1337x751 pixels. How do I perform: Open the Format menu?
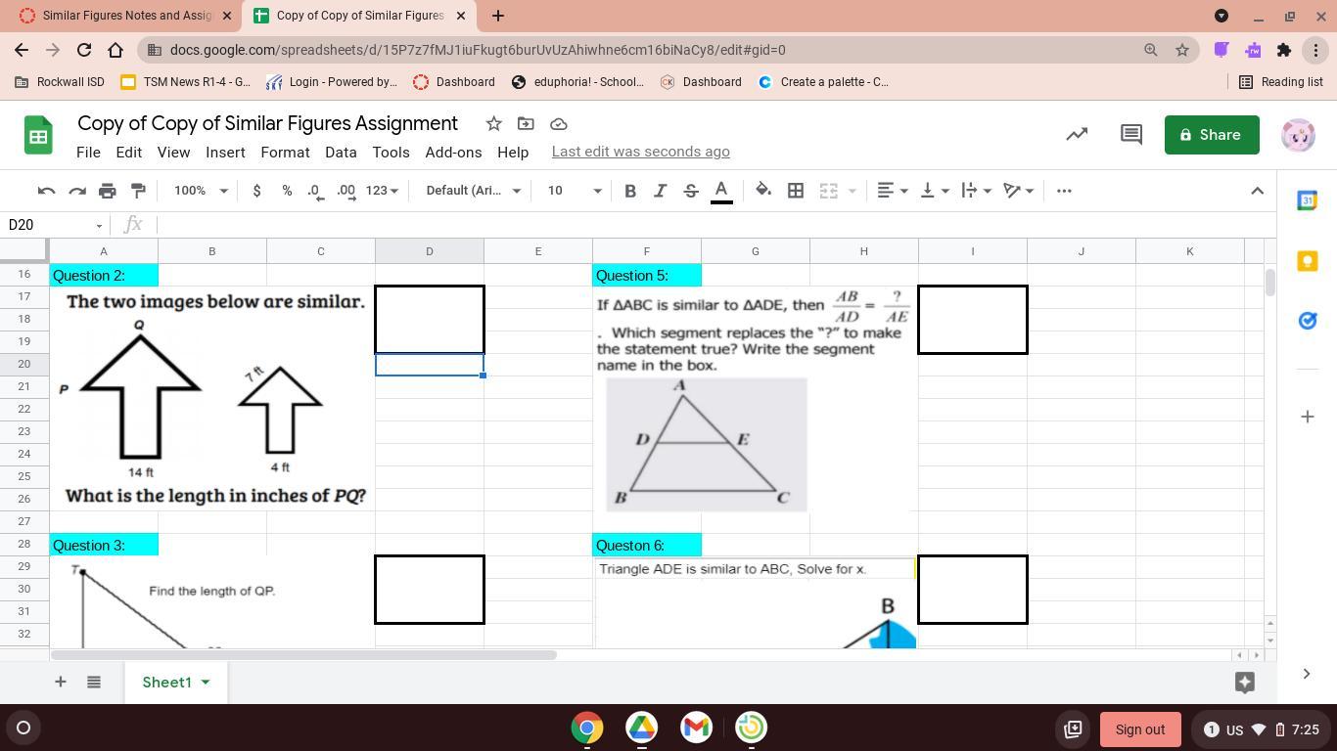point(285,153)
